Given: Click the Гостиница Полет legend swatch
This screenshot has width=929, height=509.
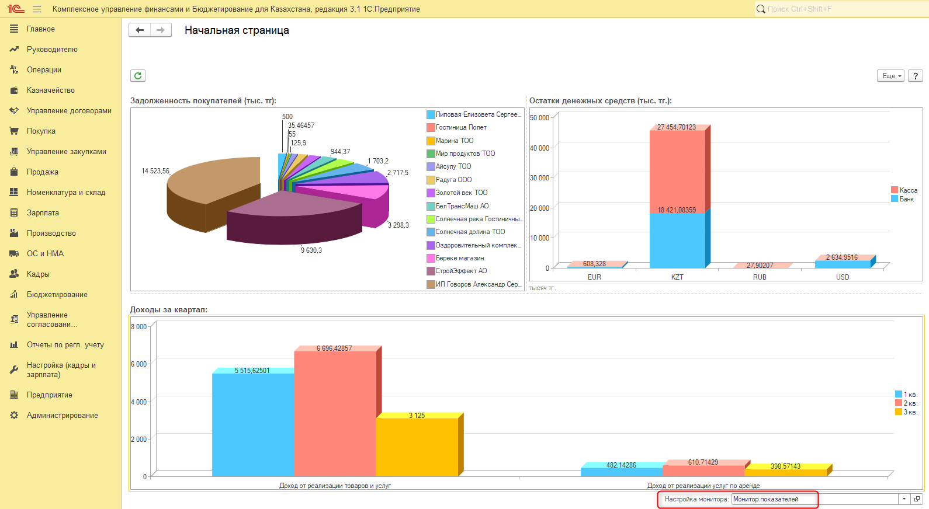Looking at the screenshot, I should pos(431,127).
